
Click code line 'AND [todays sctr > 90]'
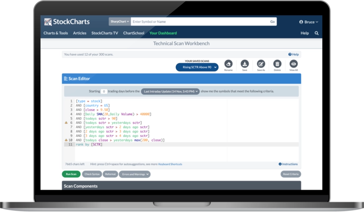pos(97,118)
